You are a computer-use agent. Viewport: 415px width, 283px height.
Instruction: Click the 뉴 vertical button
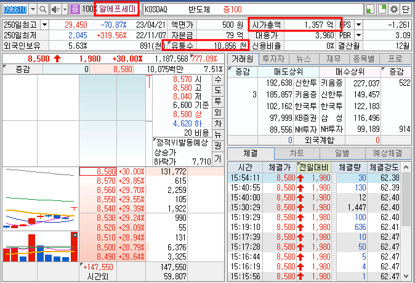[x=217, y=134]
